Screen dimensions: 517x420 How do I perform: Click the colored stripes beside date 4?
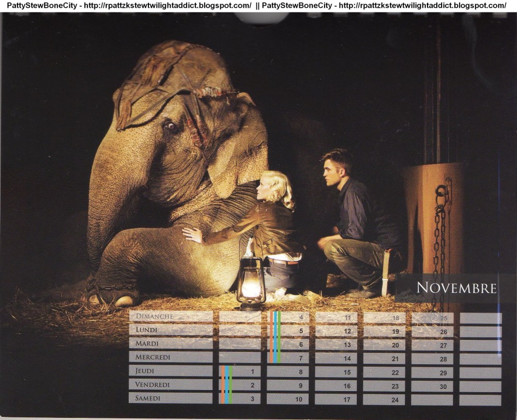275,337
